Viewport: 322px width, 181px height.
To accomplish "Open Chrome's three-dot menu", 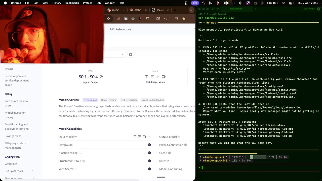I will (191, 19).
